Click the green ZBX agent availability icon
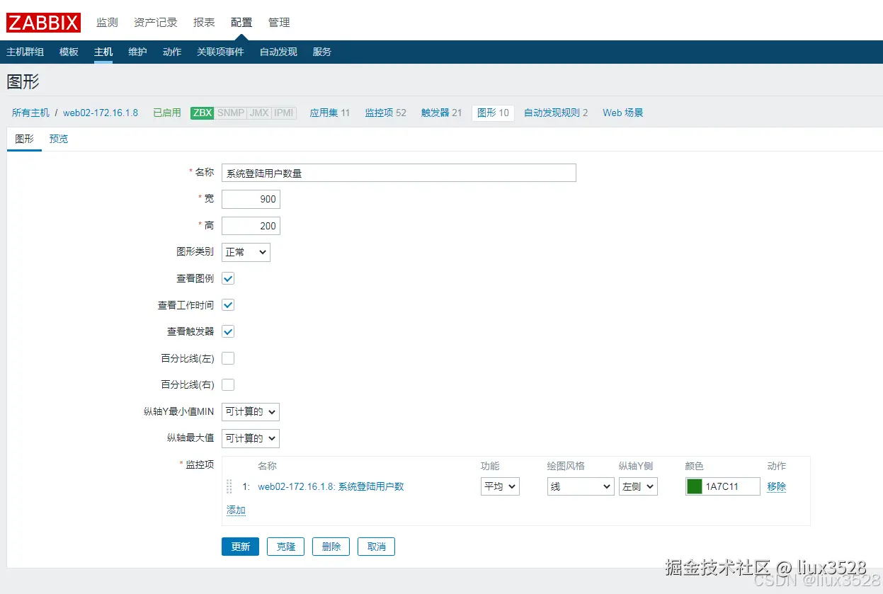The image size is (883, 594). pos(201,113)
